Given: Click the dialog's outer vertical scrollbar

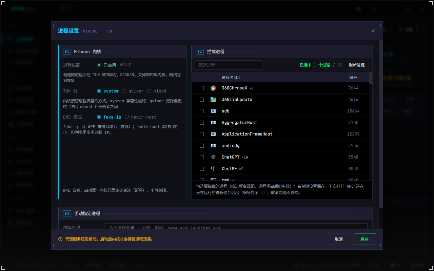Looking at the screenshot, I should (381, 124).
